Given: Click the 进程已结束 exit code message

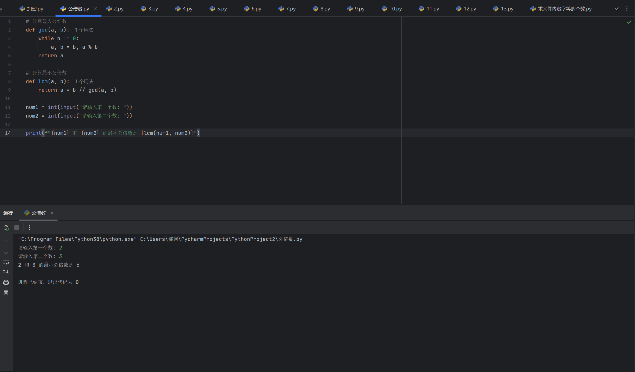Looking at the screenshot, I should pyautogui.click(x=48, y=282).
